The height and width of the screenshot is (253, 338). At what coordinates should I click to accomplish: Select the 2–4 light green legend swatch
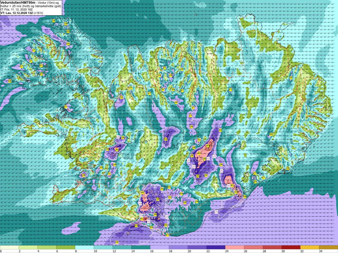[28, 247]
